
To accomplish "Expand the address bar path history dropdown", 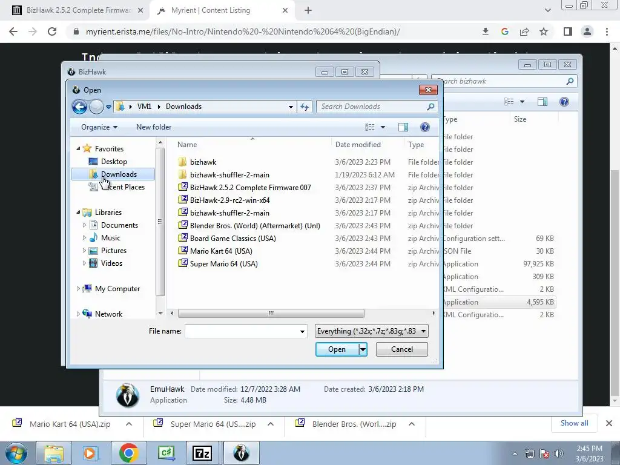I will [291, 107].
